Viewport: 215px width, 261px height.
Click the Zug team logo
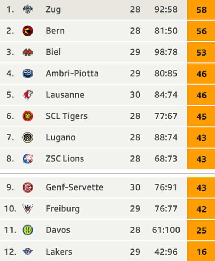click(x=28, y=9)
